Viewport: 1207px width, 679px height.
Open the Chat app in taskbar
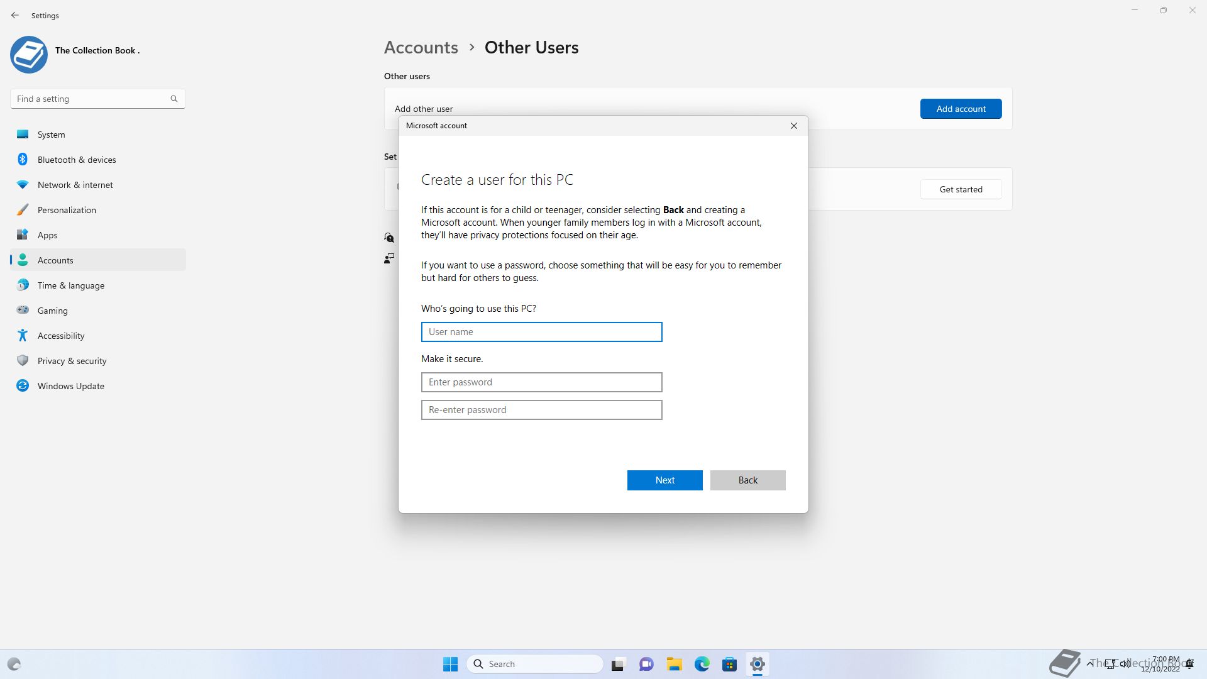646,664
